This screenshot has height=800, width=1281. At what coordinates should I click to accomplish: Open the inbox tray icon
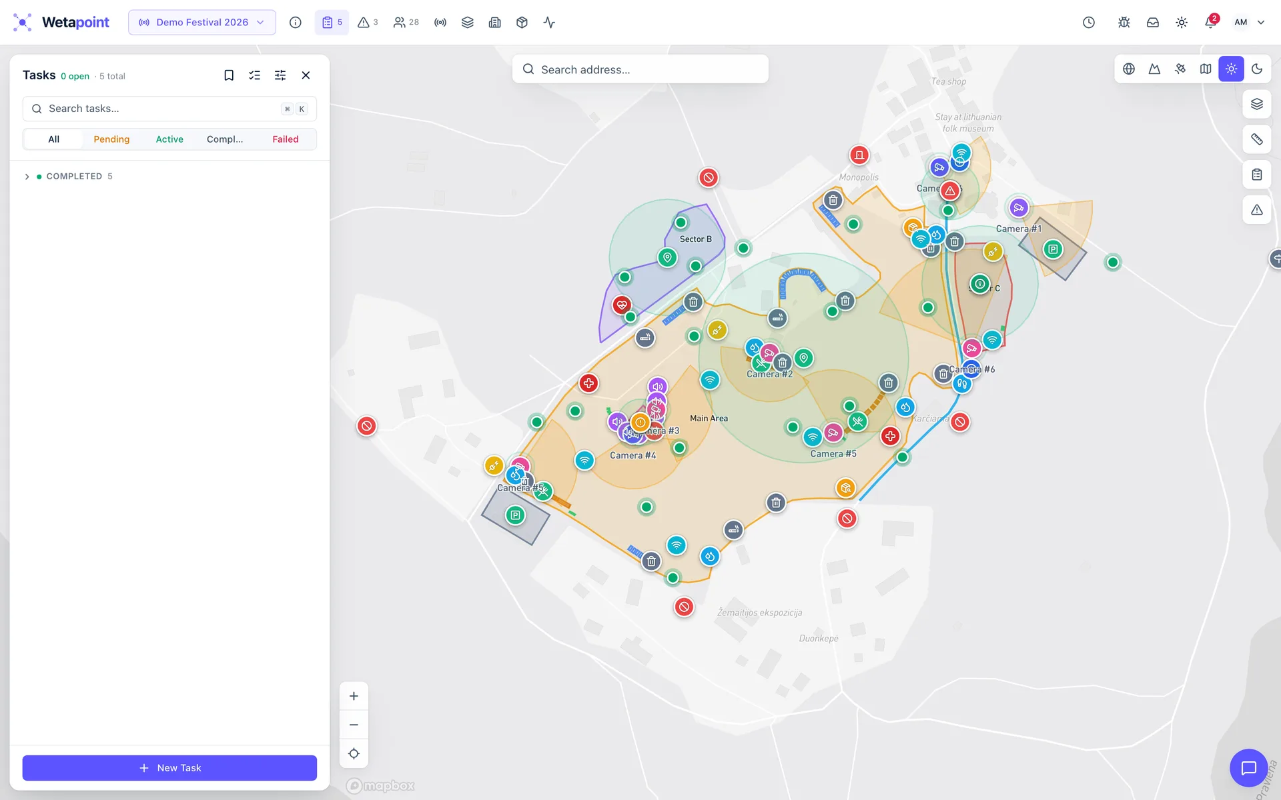(1153, 23)
